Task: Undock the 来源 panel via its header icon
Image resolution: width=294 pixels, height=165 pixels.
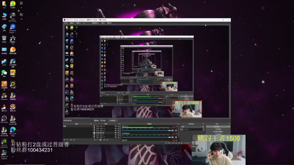Action: pos(119,124)
